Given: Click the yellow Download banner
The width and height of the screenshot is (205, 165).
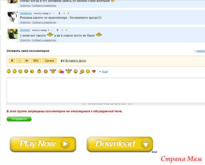Looking at the screenshot, I should [x=120, y=144].
